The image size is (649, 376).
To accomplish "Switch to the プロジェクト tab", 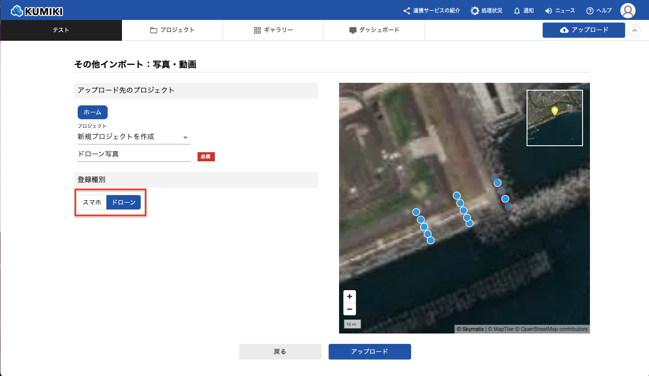I will pyautogui.click(x=172, y=30).
